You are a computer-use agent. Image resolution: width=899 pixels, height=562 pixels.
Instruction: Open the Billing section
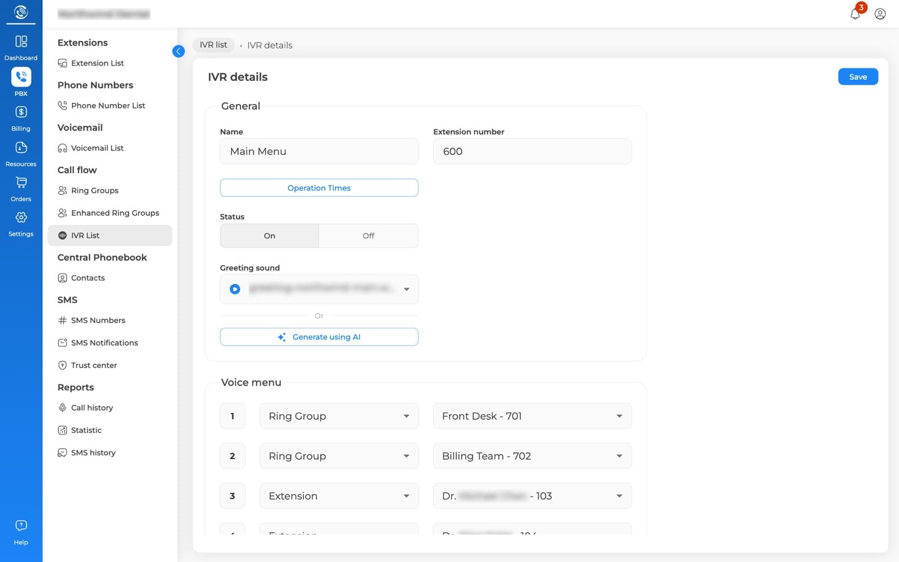click(21, 119)
